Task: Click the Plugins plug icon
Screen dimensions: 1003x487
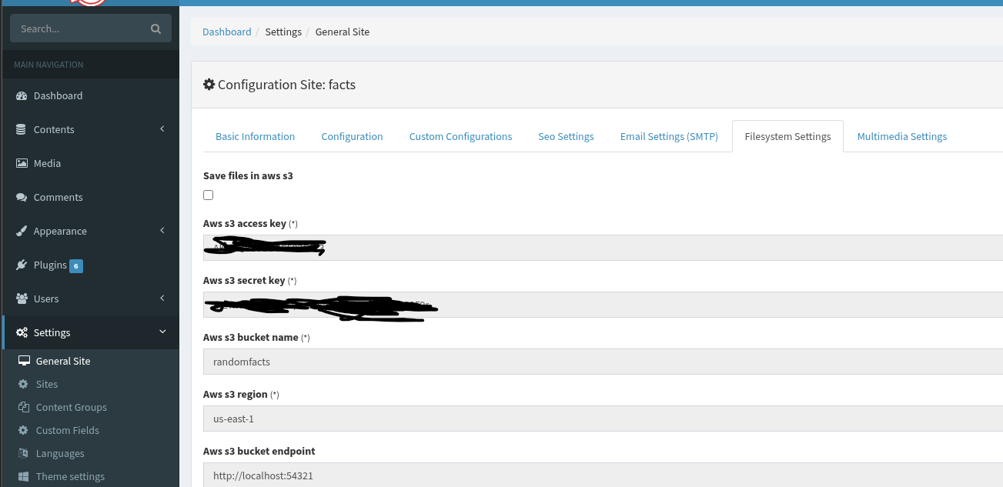Action: [x=22, y=265]
